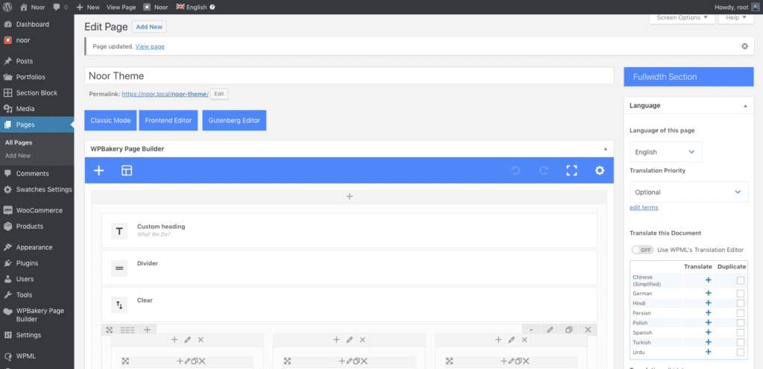Check Duplicate box for Spanish
763x369 pixels.
[740, 332]
